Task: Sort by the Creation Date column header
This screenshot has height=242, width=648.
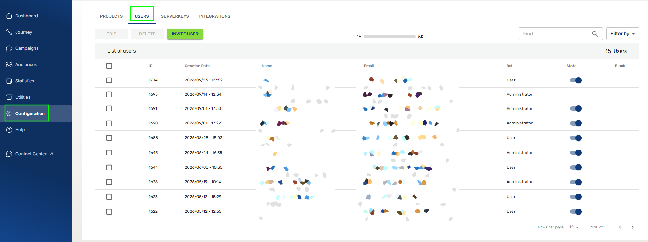Action: 197,66
